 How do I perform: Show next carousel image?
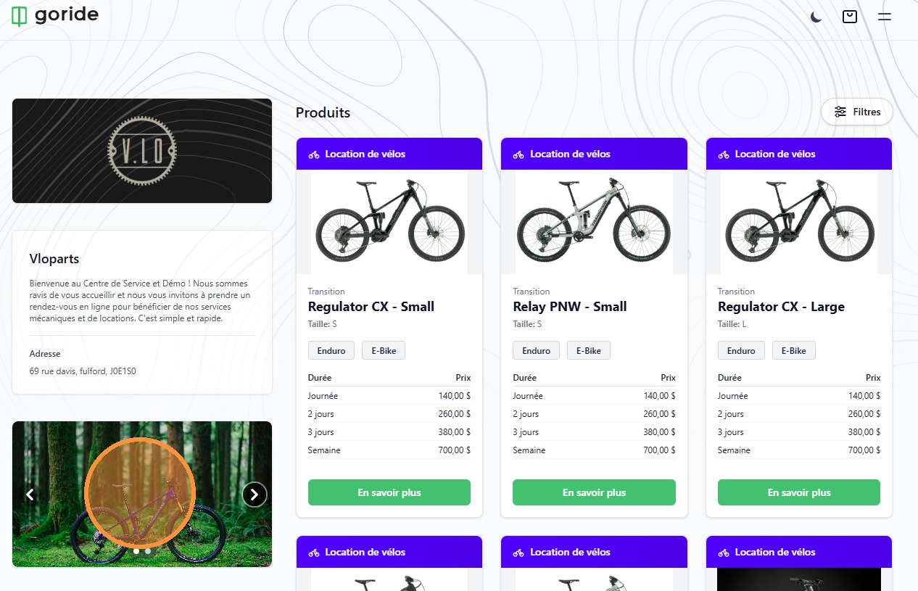tap(254, 495)
